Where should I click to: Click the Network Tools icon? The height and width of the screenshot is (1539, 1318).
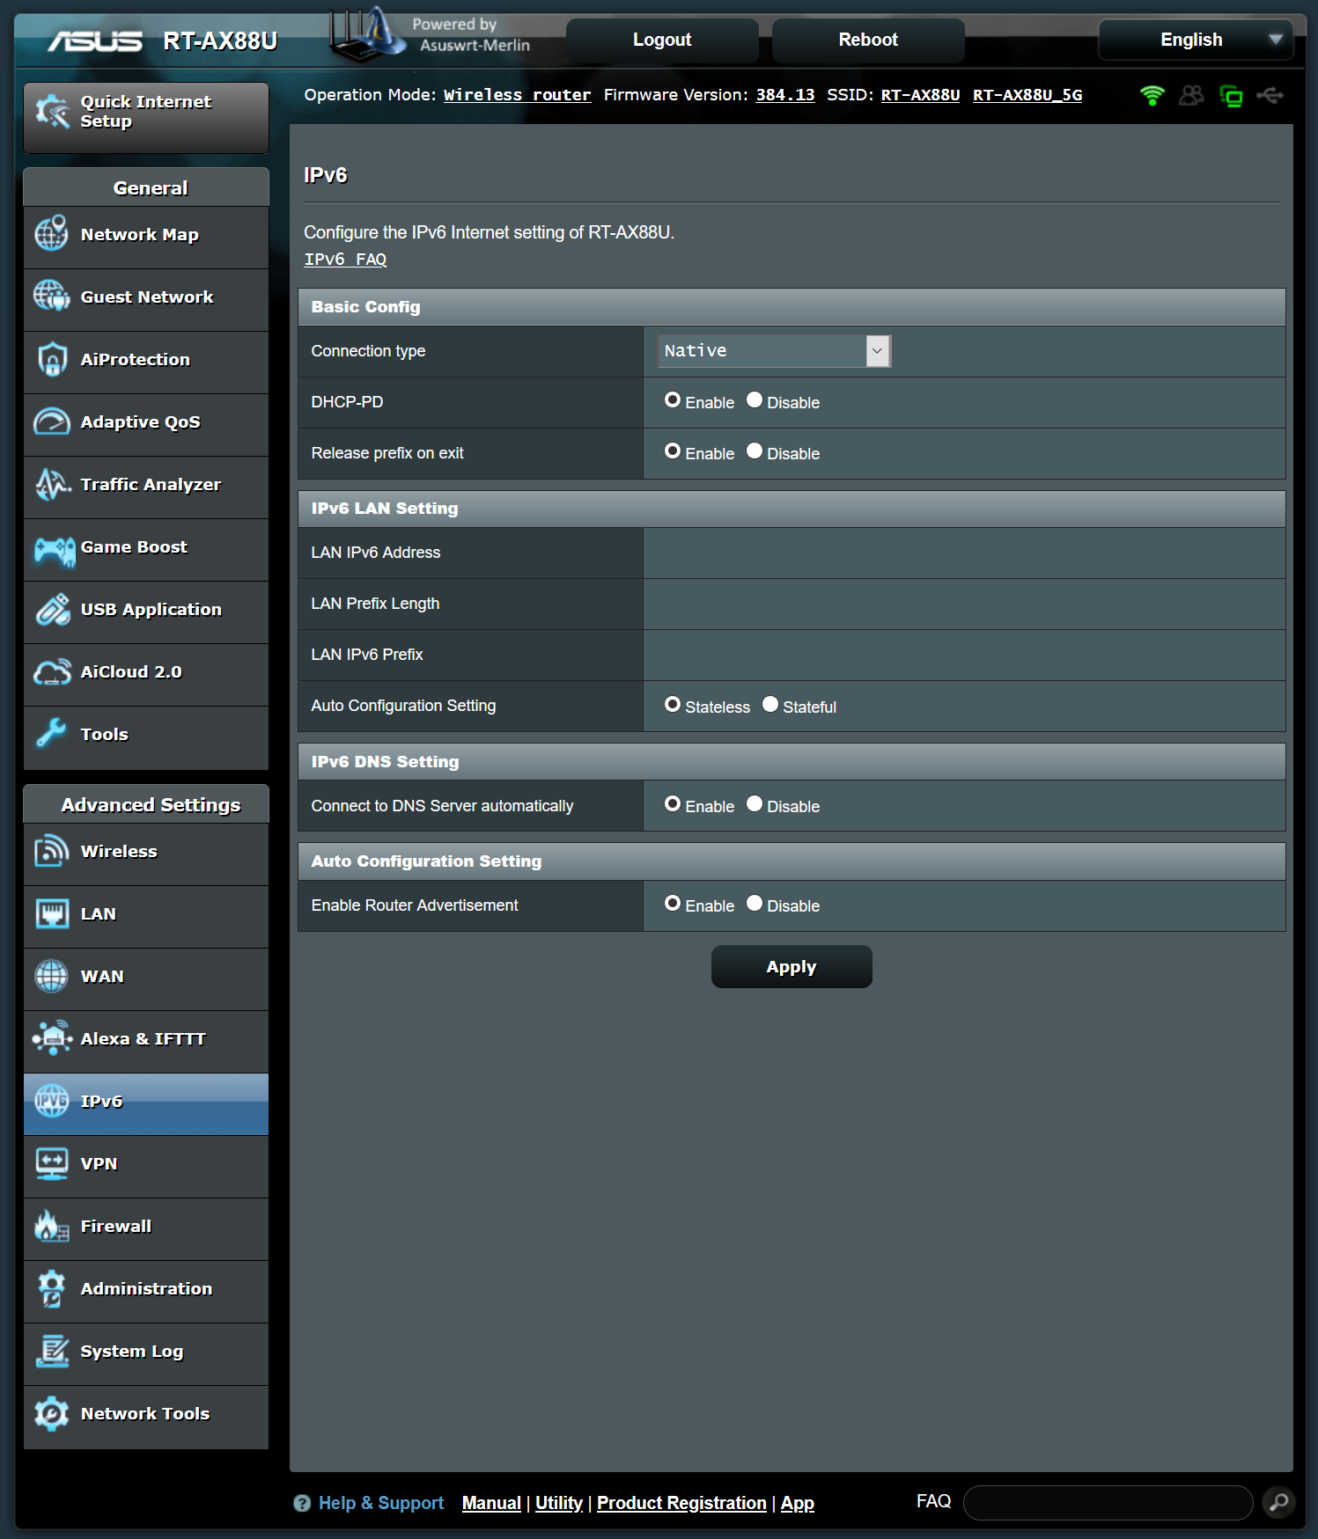52,1413
